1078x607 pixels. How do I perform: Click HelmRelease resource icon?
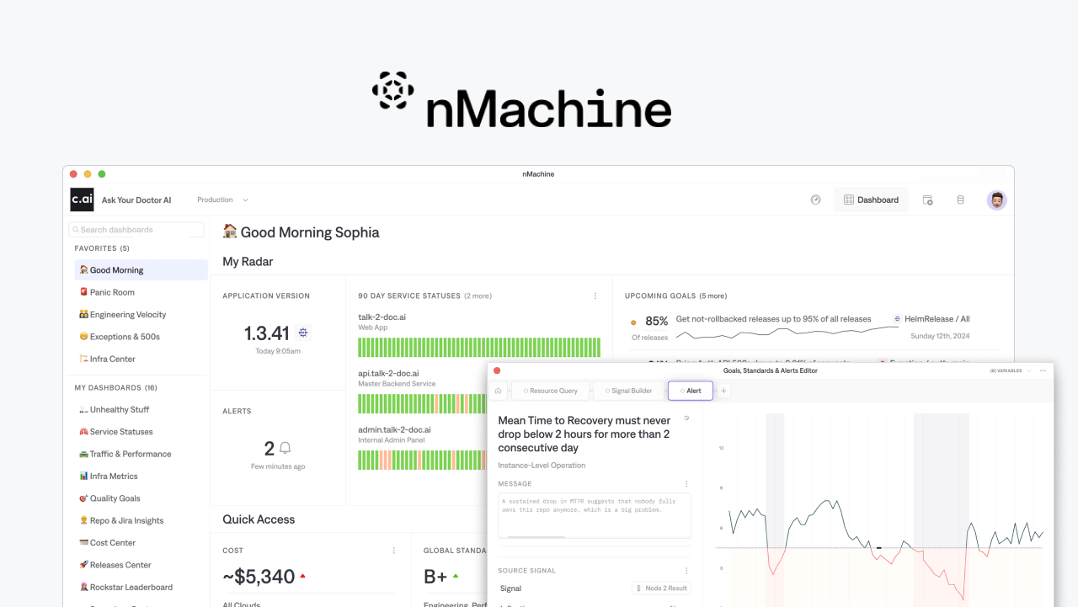click(x=897, y=319)
